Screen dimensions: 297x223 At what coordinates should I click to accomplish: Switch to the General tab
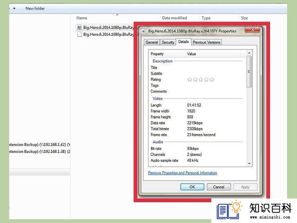[x=151, y=42]
